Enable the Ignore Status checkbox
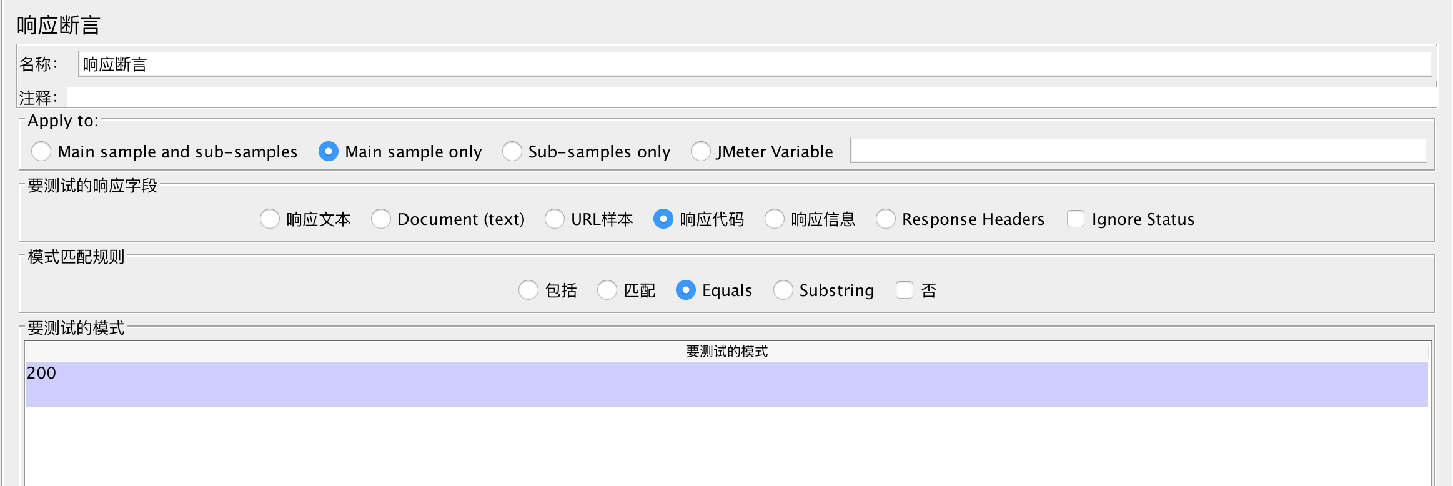 point(1076,219)
